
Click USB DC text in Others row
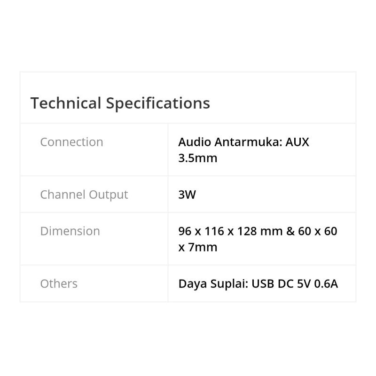(273, 284)
